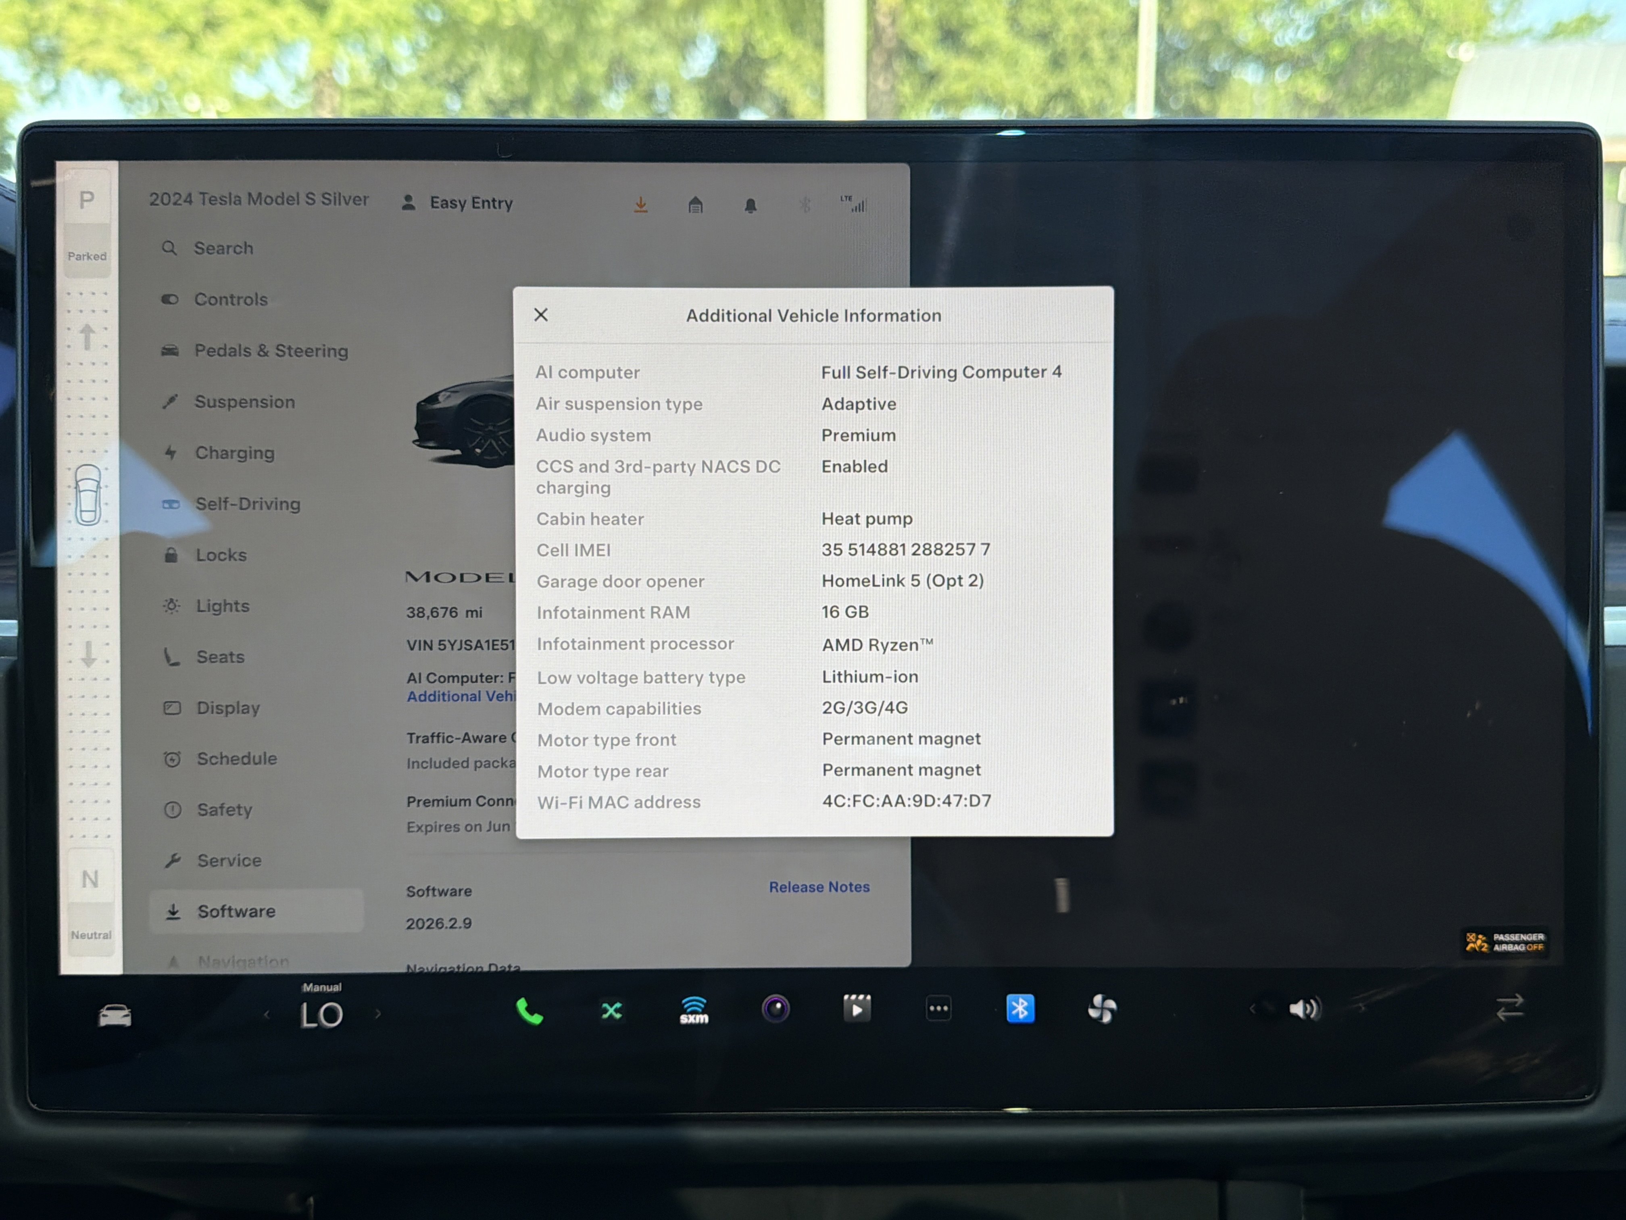Open the Theater video app
Viewport: 1626px width, 1220px height.
(x=857, y=1009)
